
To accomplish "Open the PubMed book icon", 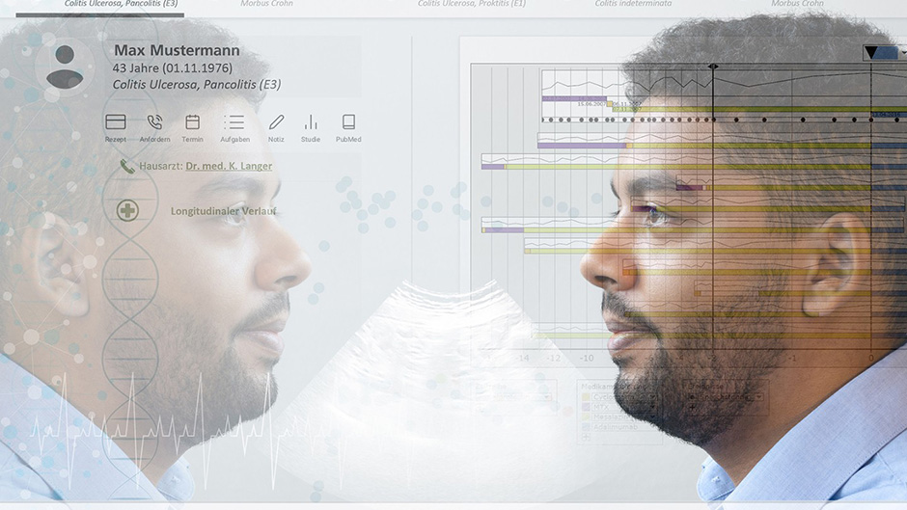I will [x=348, y=122].
